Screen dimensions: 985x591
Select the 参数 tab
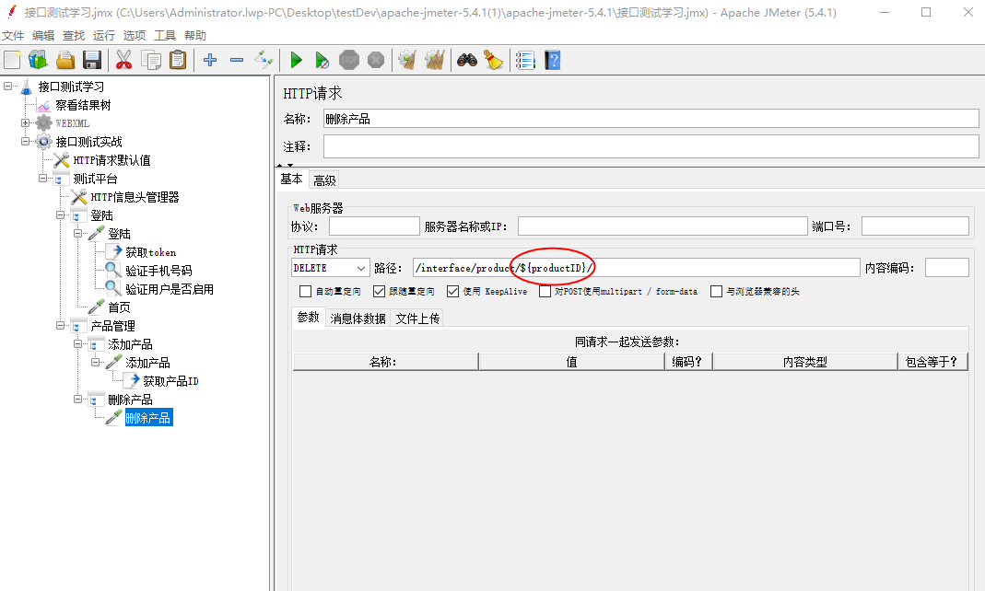309,318
